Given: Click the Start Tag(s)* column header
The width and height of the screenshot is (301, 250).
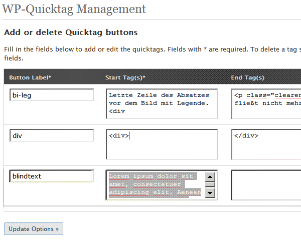Looking at the screenshot, I should 125,77.
